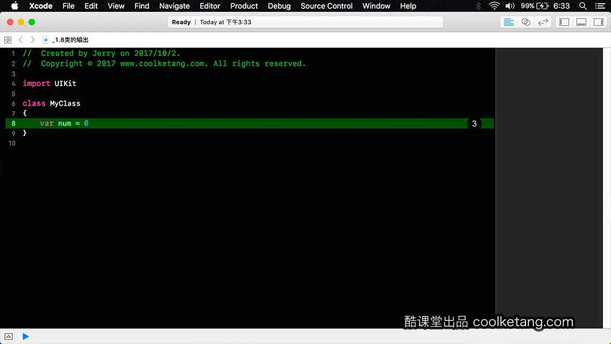The width and height of the screenshot is (611, 344).
Task: Show the standard editor
Action: point(508,22)
